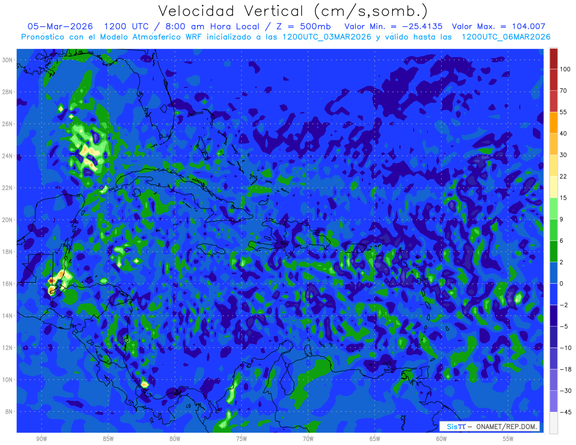Click the longitude label '75W'
The width and height of the screenshot is (576, 445).
[241, 439]
